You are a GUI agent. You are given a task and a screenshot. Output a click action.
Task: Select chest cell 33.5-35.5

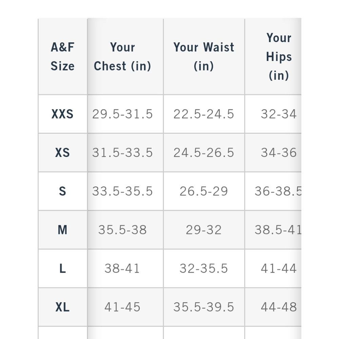123,191
